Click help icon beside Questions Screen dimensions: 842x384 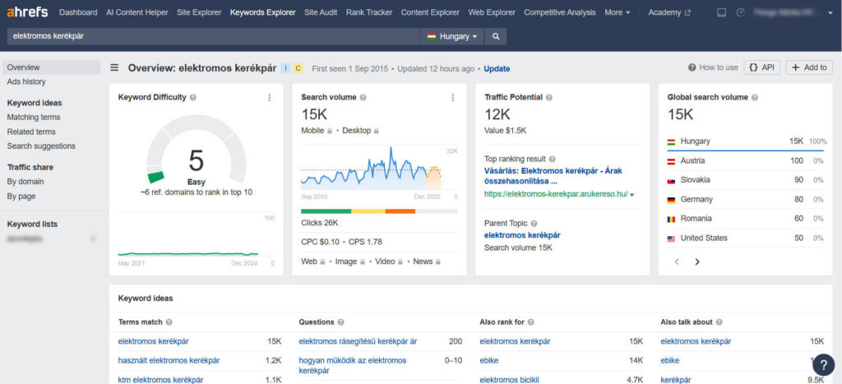click(341, 322)
